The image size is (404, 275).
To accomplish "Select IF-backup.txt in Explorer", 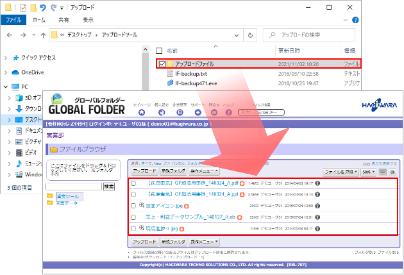I will click(x=191, y=74).
